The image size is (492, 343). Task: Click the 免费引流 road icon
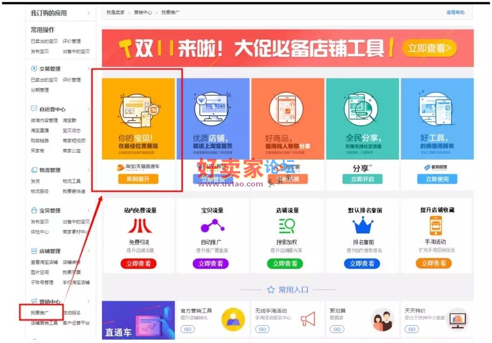140,226
